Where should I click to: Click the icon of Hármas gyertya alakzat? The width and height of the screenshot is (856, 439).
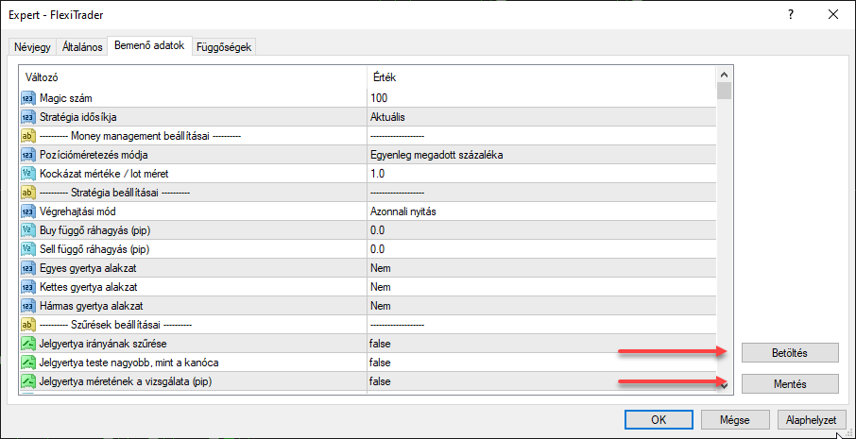[27, 306]
